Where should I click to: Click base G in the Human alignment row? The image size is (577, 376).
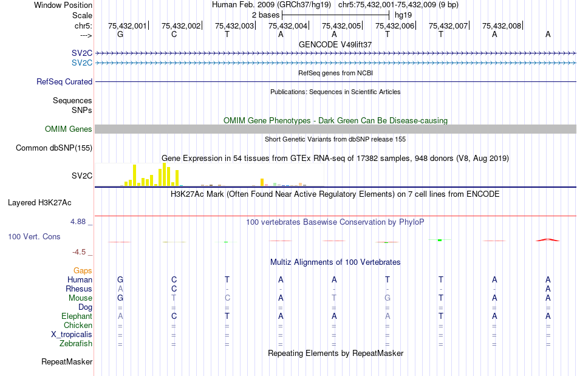point(120,279)
